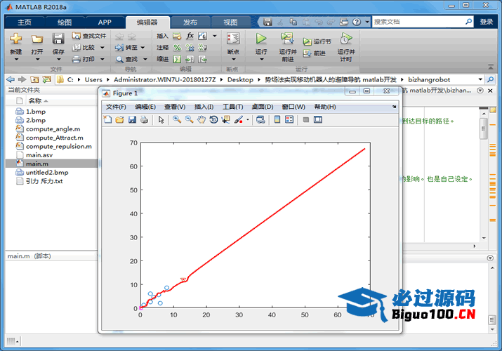Switch to the Publish (发布) tab
Screen dimensions: 502x351
190,22
